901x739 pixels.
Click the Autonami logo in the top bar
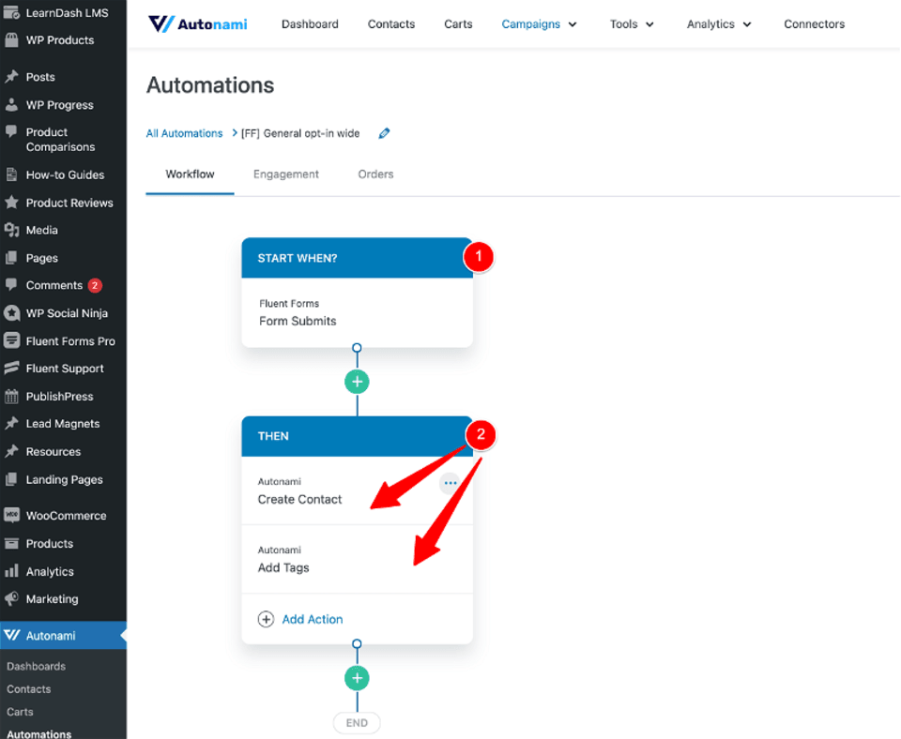click(x=199, y=23)
